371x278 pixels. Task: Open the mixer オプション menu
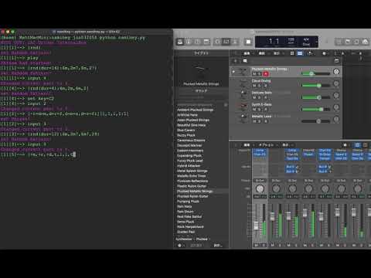coord(266,145)
